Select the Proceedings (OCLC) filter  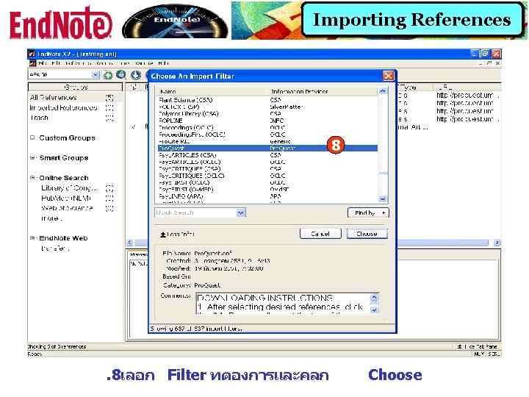click(x=267, y=128)
